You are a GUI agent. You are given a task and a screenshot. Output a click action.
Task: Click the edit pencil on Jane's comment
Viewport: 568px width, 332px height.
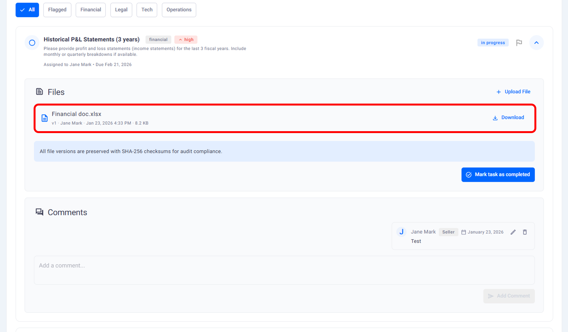pyautogui.click(x=513, y=232)
